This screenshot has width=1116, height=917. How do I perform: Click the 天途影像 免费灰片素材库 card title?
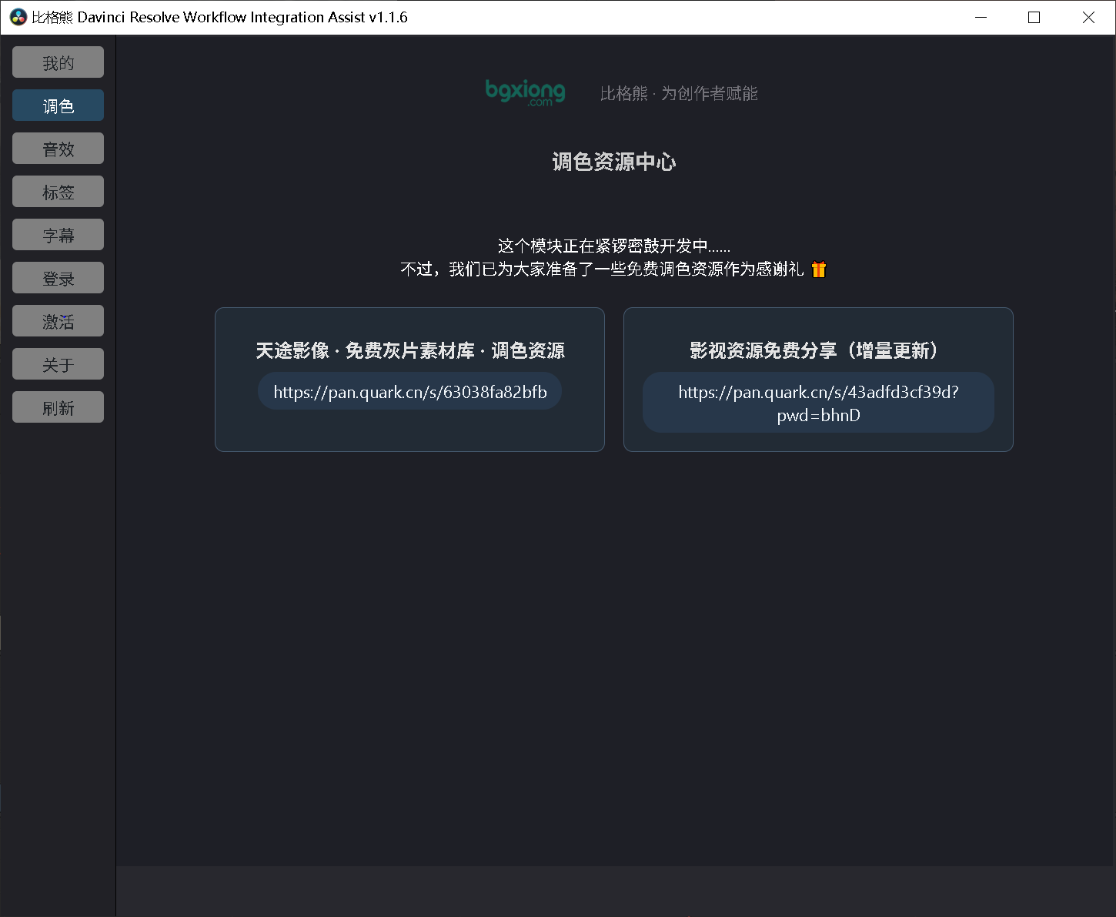pyautogui.click(x=409, y=350)
